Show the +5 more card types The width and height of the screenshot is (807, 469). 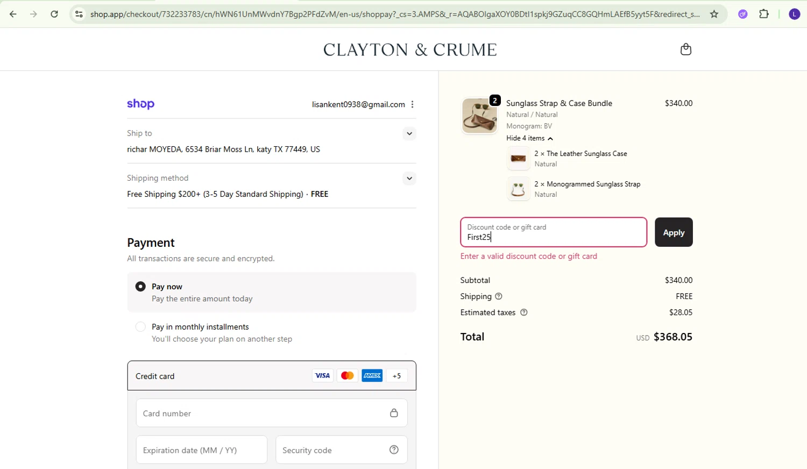pos(397,376)
